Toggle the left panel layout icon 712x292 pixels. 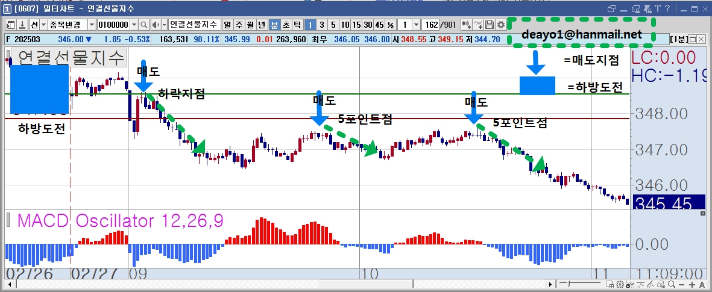click(10, 25)
